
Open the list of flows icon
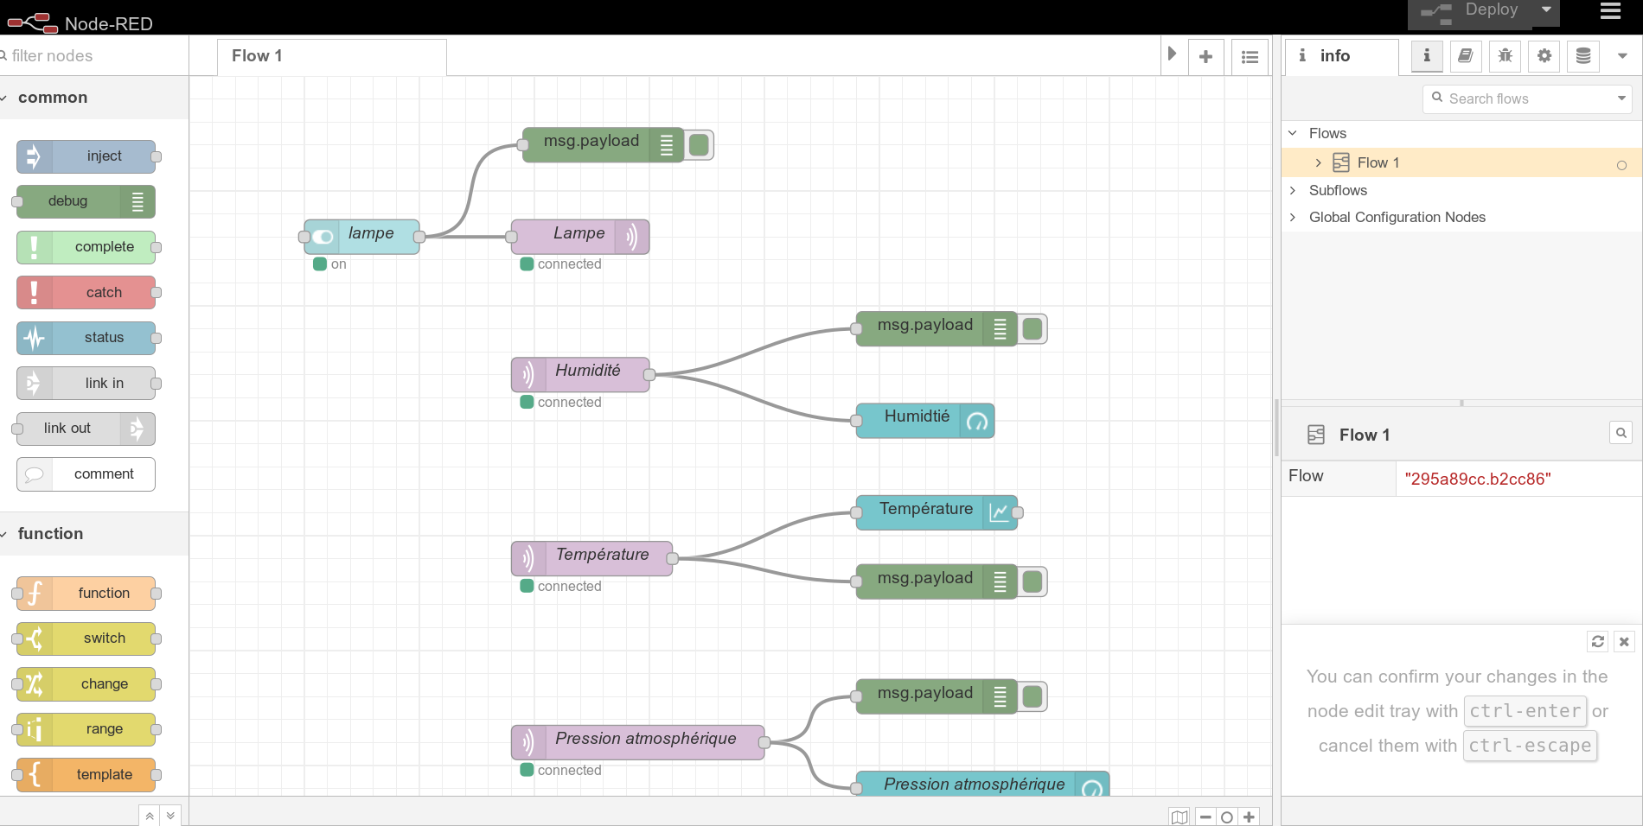tap(1250, 57)
